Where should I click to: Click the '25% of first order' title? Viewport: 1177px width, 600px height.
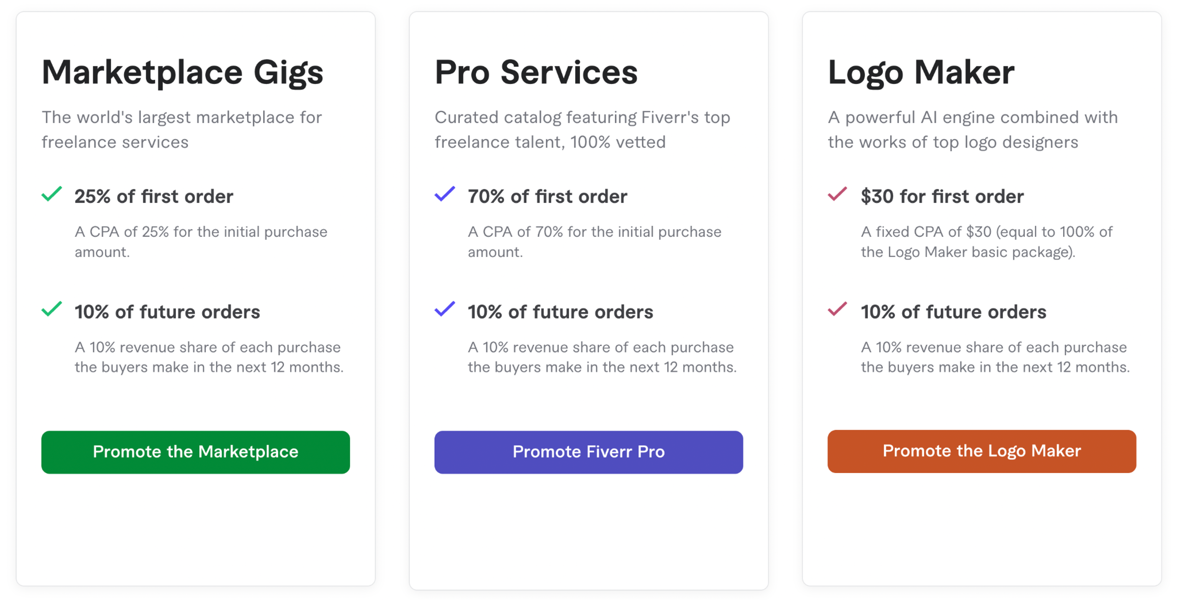(x=154, y=197)
